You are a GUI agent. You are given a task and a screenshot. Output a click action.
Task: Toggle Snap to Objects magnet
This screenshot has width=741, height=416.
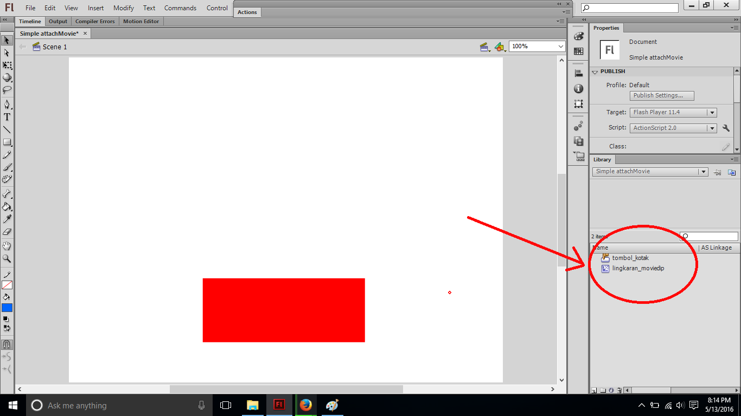coord(7,344)
